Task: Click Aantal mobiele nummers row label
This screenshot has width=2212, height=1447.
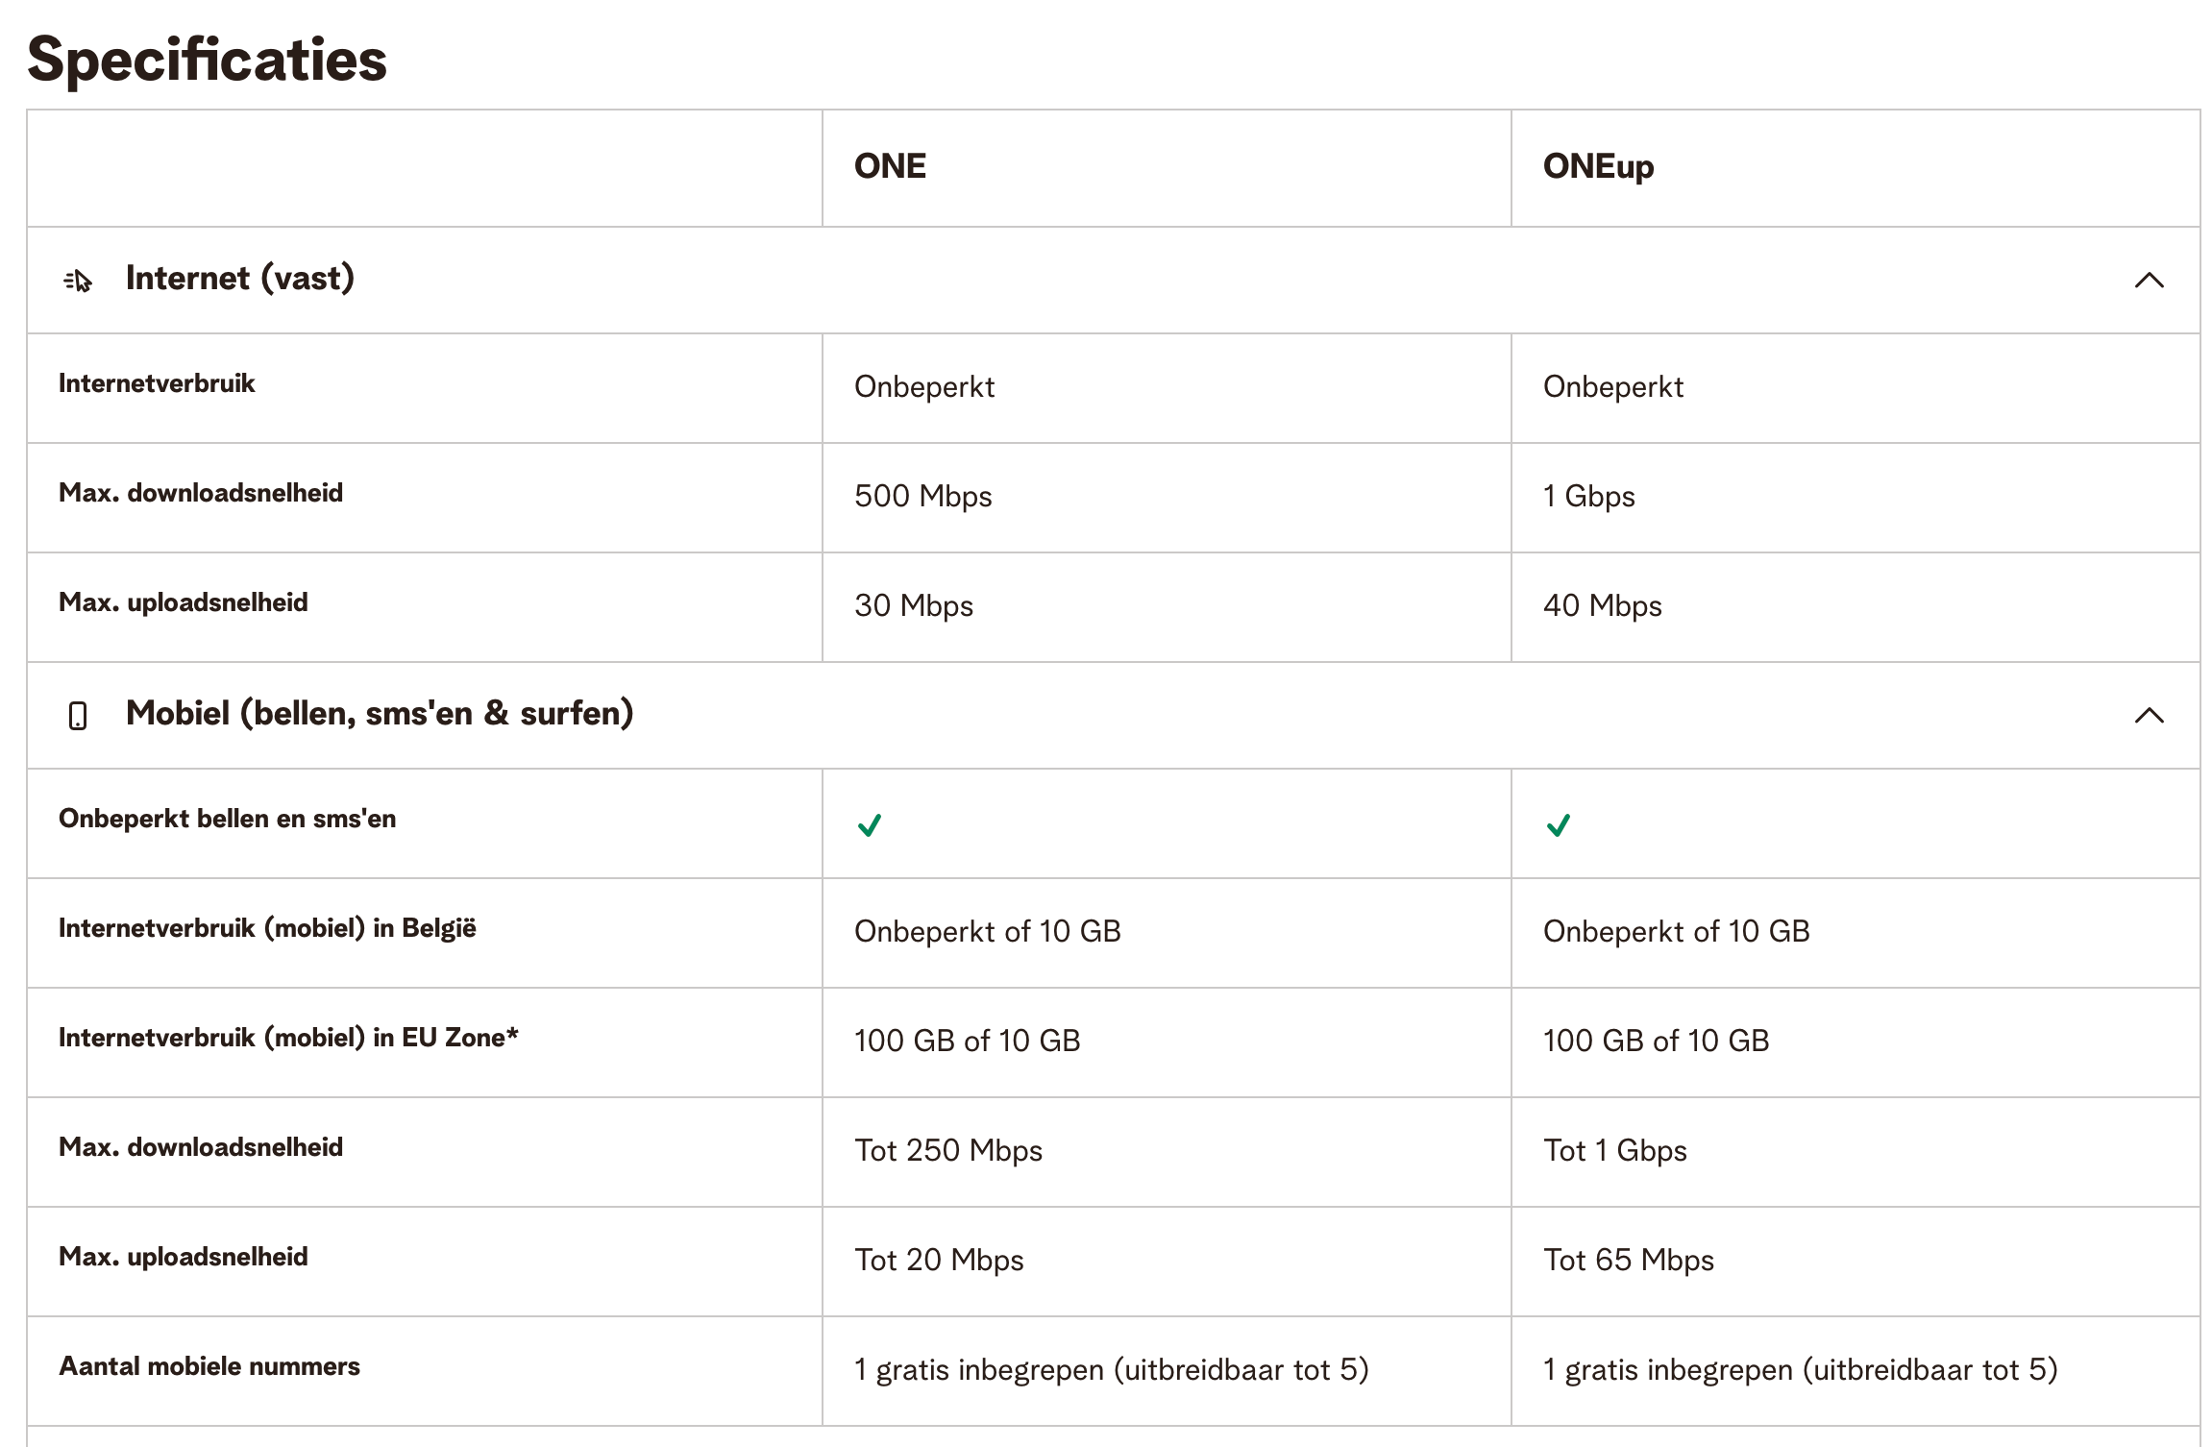Action: point(209,1366)
